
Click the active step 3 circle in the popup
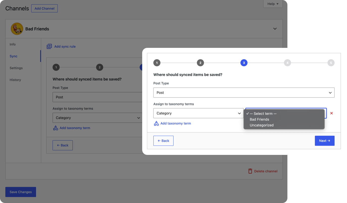[244, 63]
